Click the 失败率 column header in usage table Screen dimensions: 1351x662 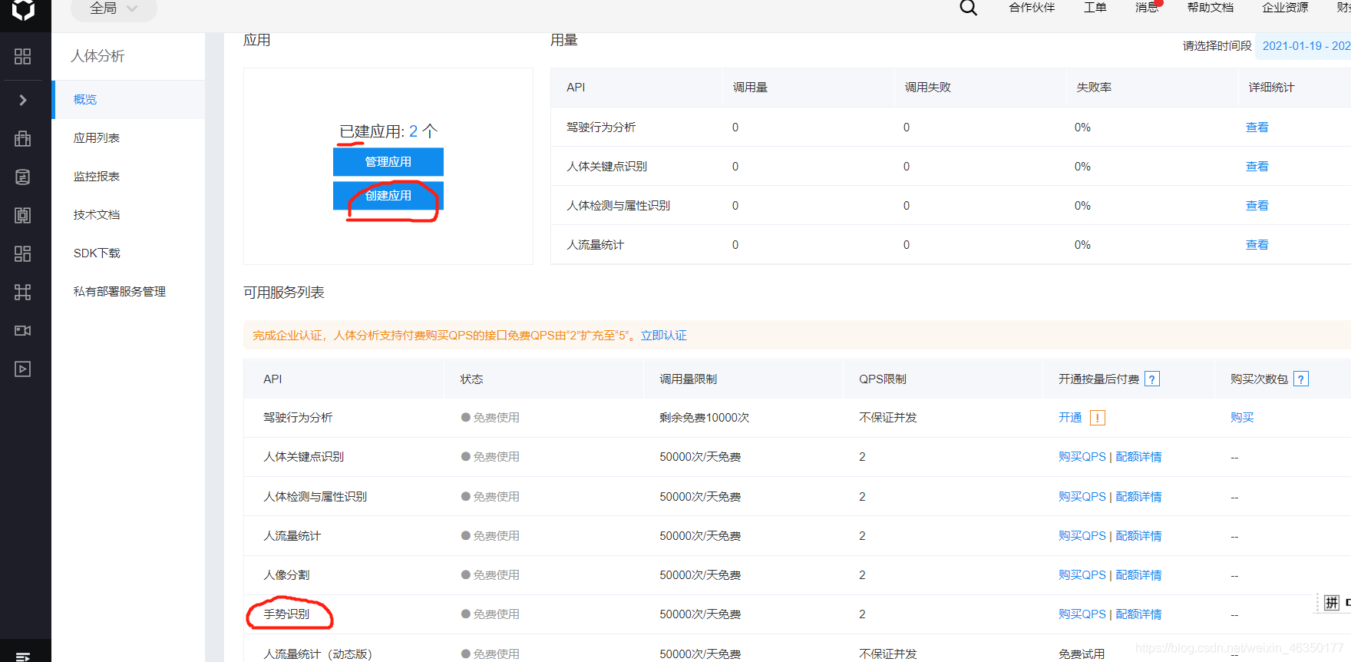[1094, 88]
